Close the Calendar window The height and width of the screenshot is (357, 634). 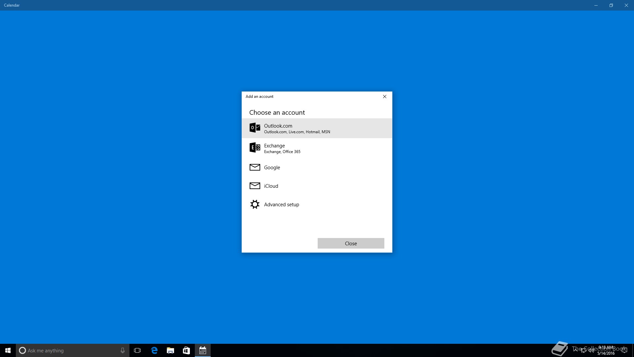pyautogui.click(x=626, y=5)
